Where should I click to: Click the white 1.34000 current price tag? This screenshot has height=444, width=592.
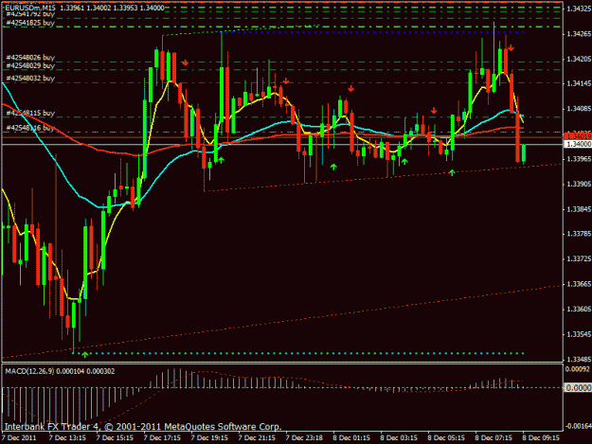pos(578,145)
